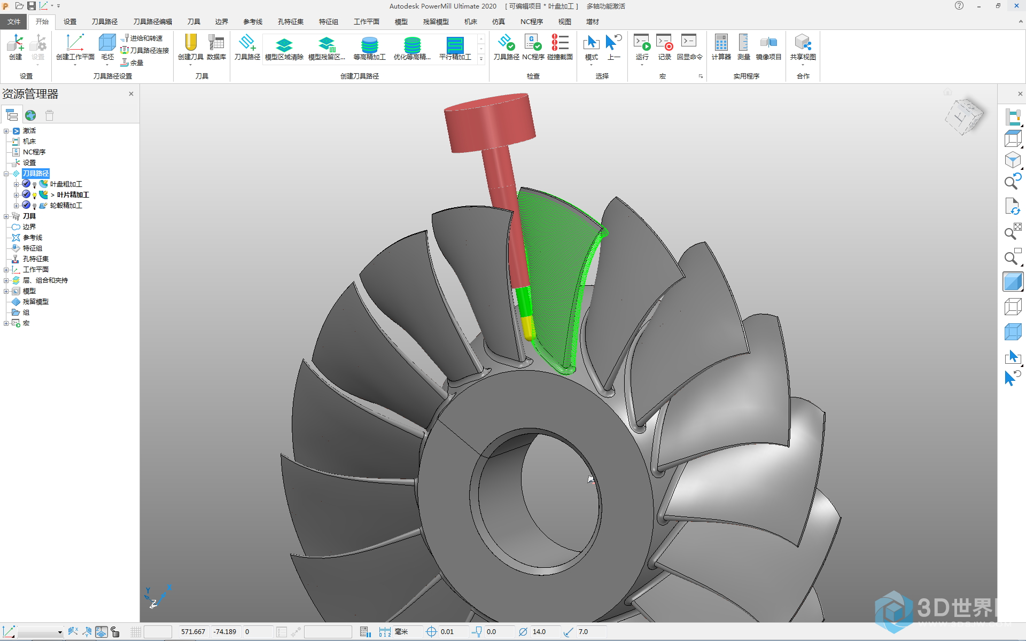Switch to the 边界 ribbon tab
This screenshot has width=1026, height=641.
point(221,22)
